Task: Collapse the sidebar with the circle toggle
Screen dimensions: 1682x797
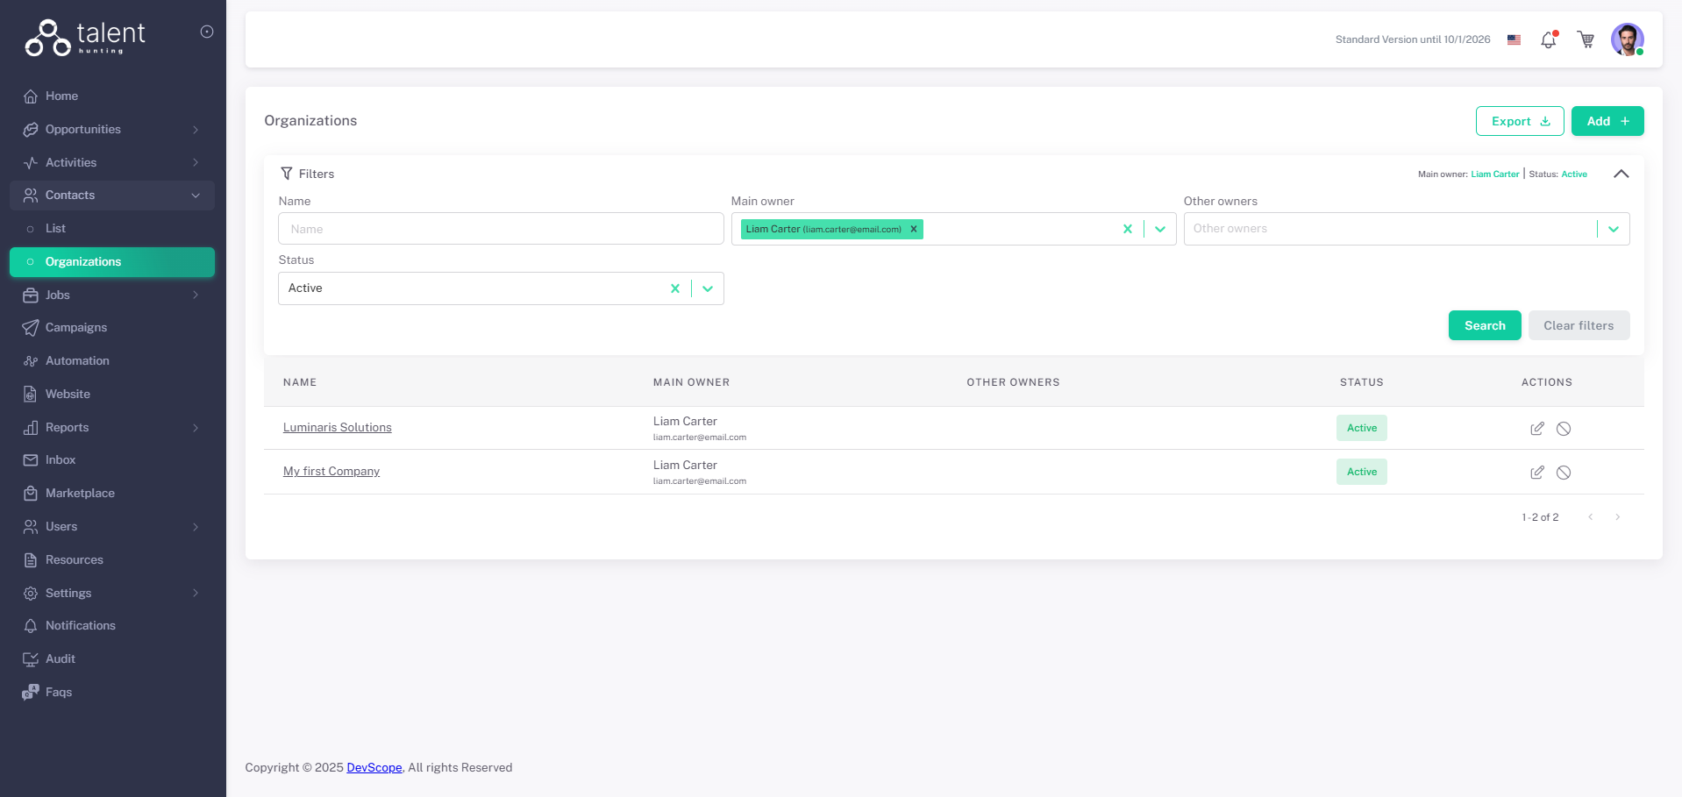Action: pos(207,32)
